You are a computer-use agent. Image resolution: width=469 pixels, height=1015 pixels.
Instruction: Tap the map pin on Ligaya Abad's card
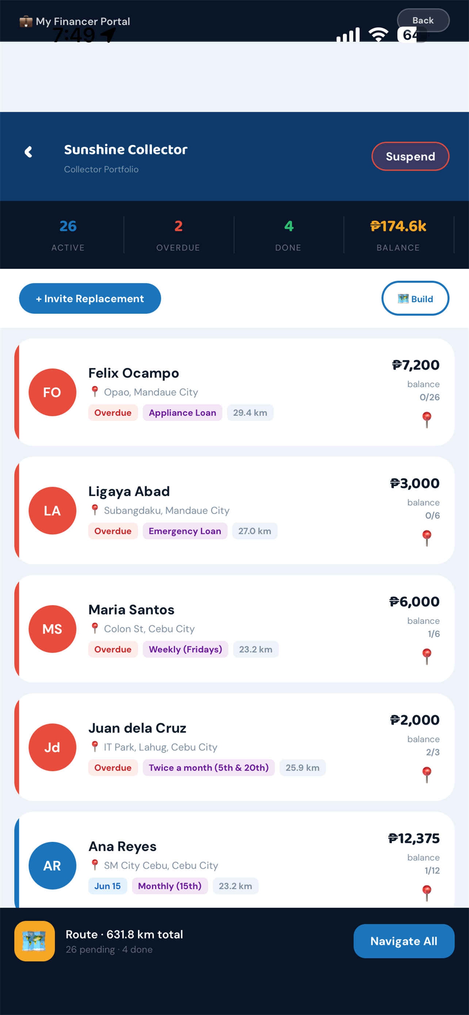click(427, 538)
